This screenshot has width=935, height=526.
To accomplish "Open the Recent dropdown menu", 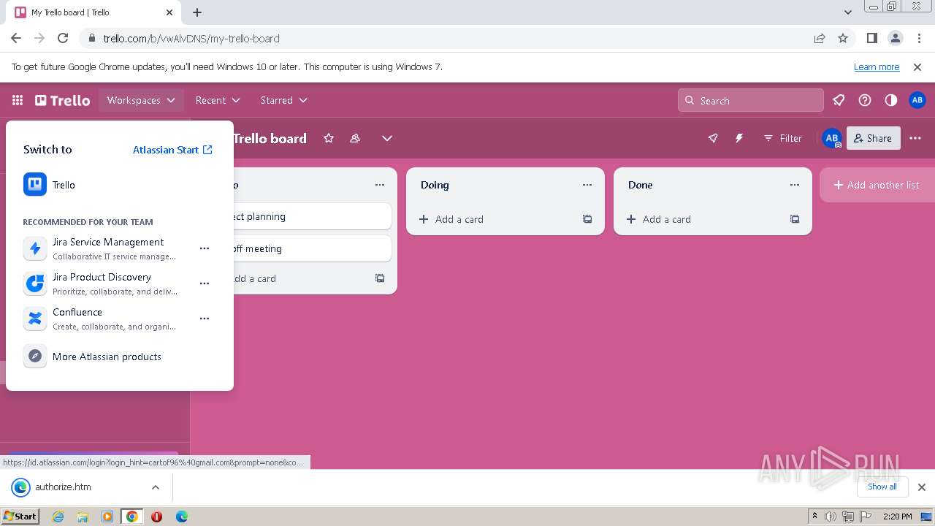I will [218, 100].
